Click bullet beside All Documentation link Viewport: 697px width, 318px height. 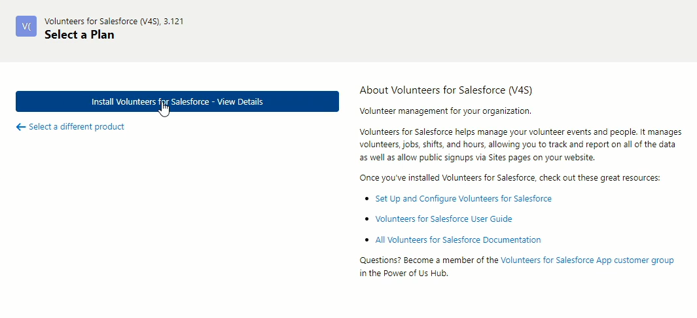pos(366,240)
